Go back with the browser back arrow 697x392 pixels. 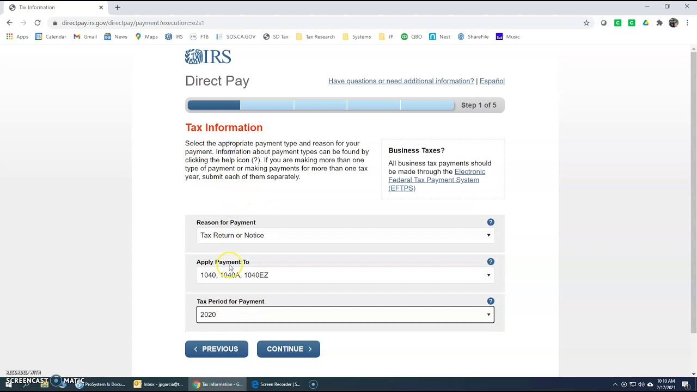coord(9,23)
